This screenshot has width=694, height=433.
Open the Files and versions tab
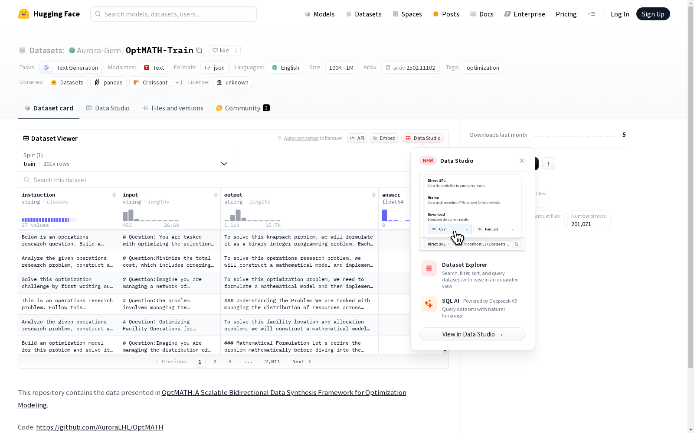173,108
